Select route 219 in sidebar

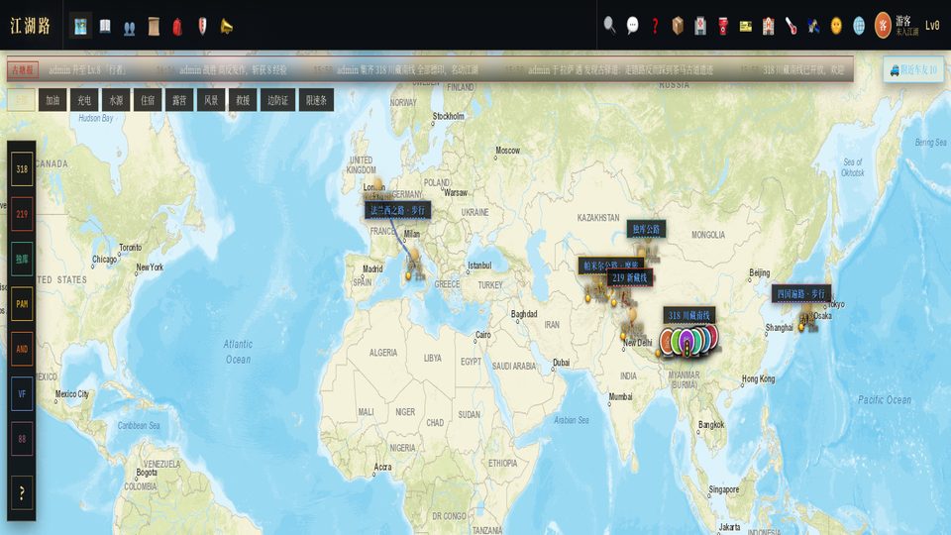(x=22, y=214)
